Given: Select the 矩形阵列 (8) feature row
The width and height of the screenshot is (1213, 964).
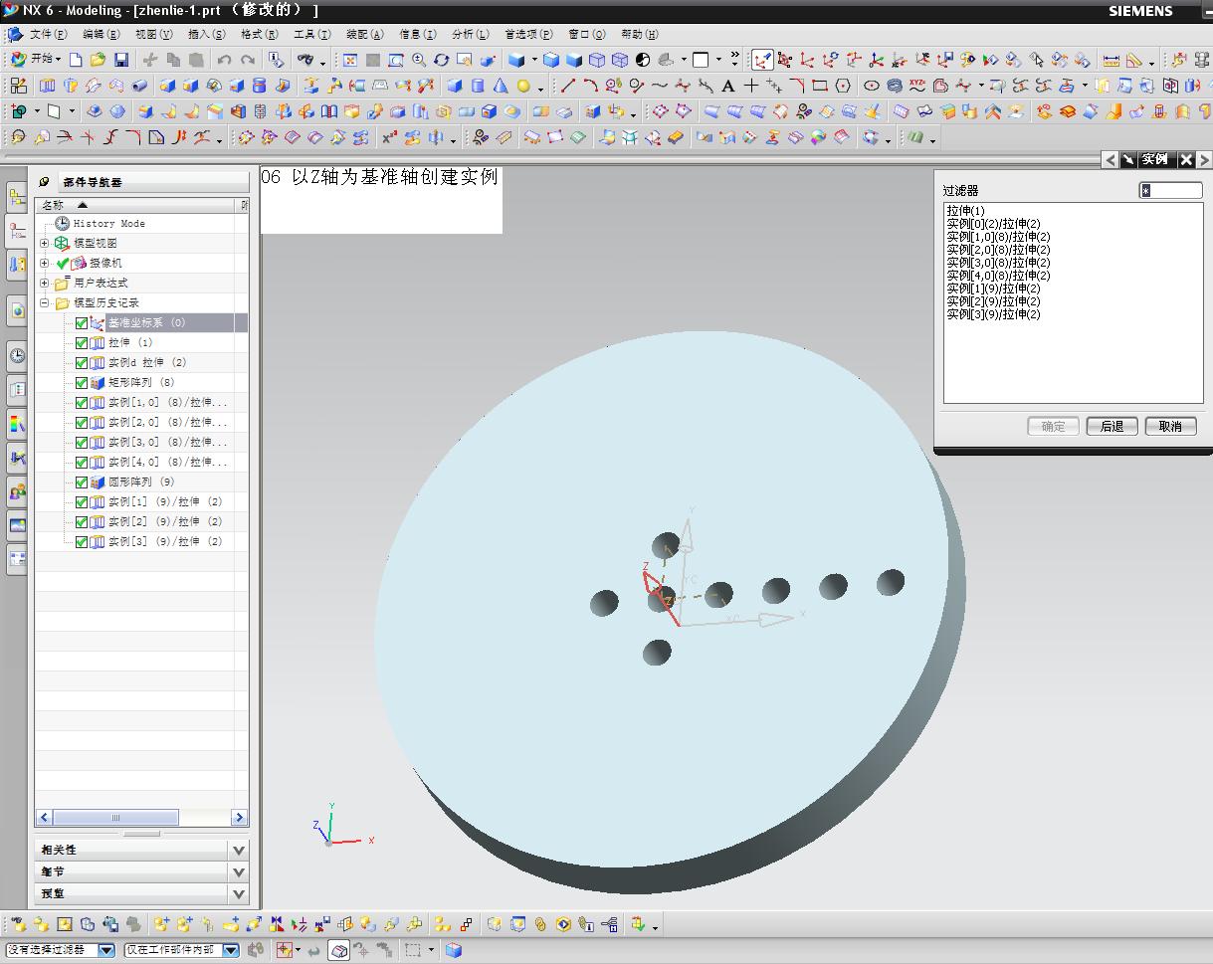Looking at the screenshot, I should pyautogui.click(x=141, y=383).
